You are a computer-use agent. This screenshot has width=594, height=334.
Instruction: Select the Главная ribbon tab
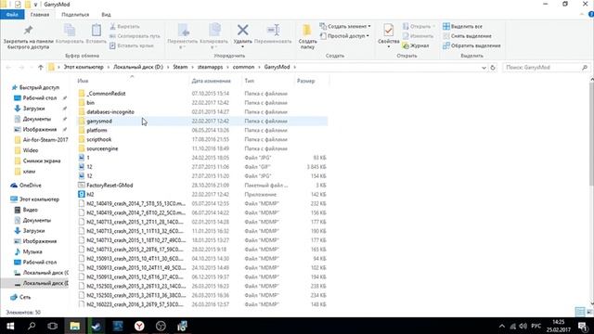39,15
